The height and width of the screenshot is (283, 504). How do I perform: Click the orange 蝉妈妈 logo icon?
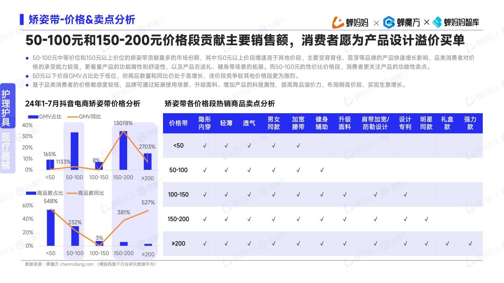tap(338, 22)
